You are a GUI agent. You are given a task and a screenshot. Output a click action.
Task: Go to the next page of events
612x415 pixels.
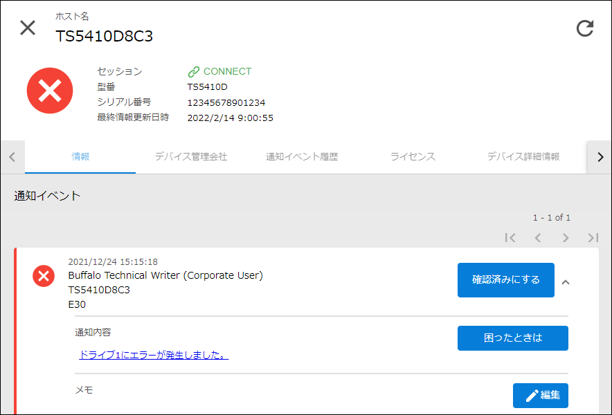566,237
